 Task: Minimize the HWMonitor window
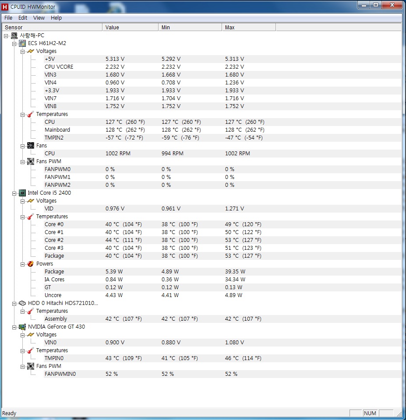364,5
